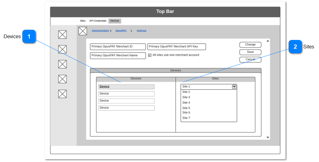Click the third placeholder icon in left sidebar

[62, 64]
